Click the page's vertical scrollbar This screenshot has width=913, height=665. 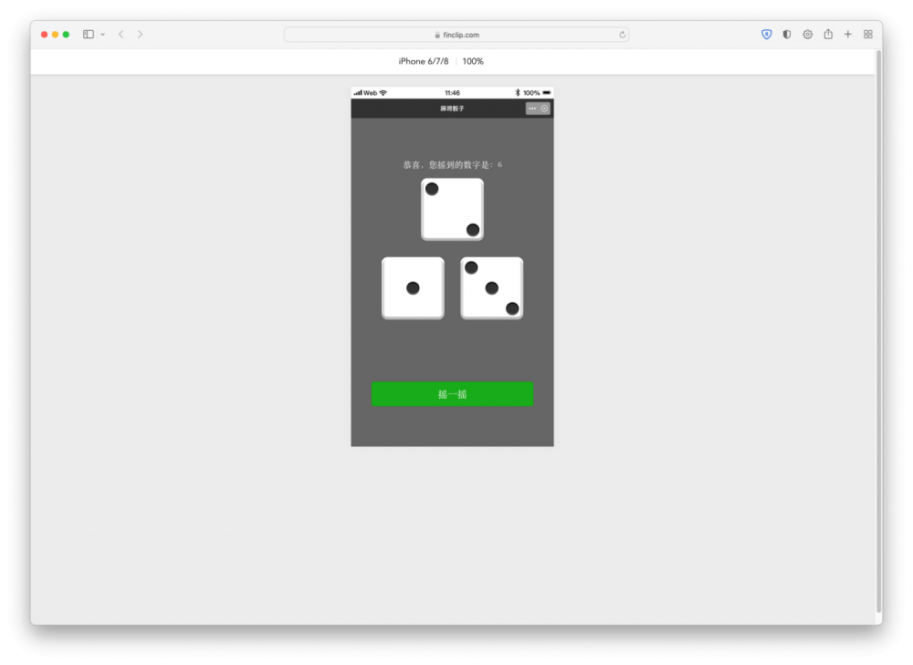pyautogui.click(x=878, y=332)
